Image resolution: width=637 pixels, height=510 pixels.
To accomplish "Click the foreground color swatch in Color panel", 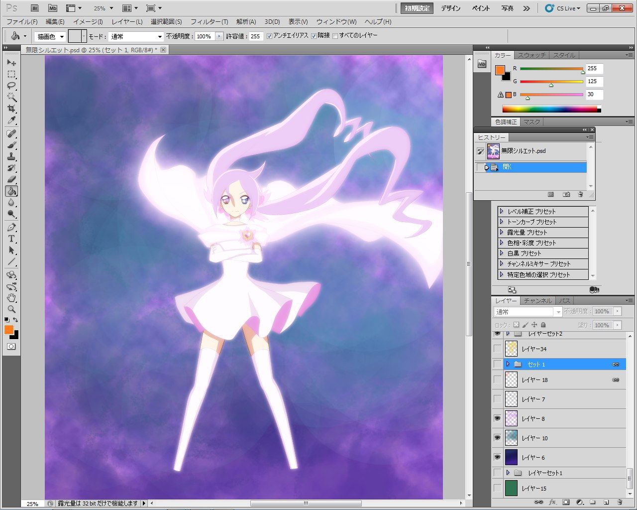I will [x=500, y=70].
